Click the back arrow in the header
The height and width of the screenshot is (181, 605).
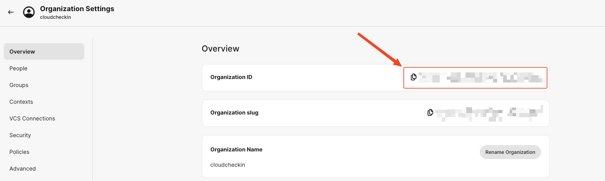pyautogui.click(x=11, y=12)
